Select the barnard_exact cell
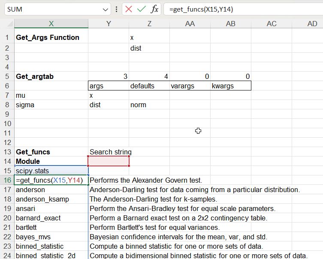Viewport: 323px width, 259px height. point(51,218)
